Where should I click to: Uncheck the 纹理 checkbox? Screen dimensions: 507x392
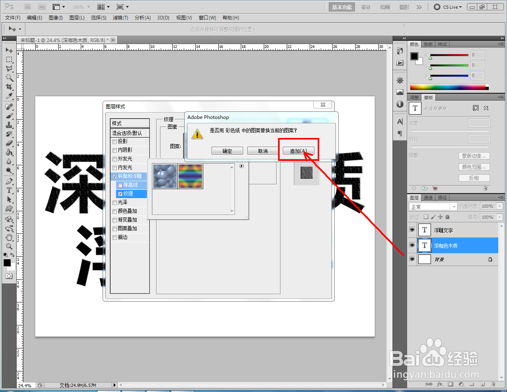point(120,194)
